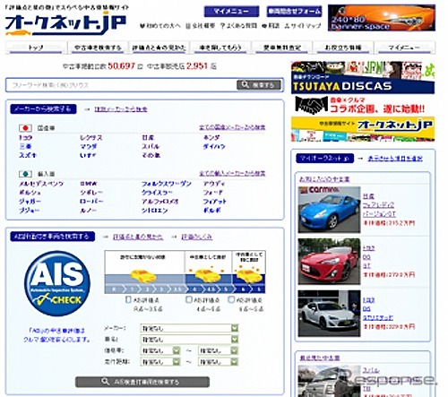Image resolution: width=448 pixels, height=397 pixels.
Task: Go to the トップ navigation tab
Action: point(36,47)
